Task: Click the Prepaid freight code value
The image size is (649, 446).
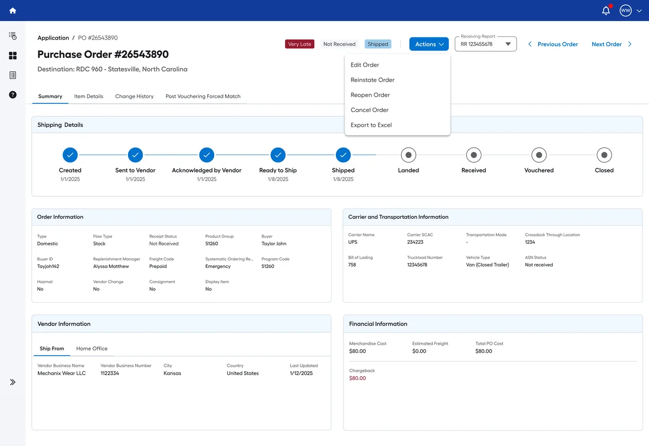Action: click(x=158, y=266)
